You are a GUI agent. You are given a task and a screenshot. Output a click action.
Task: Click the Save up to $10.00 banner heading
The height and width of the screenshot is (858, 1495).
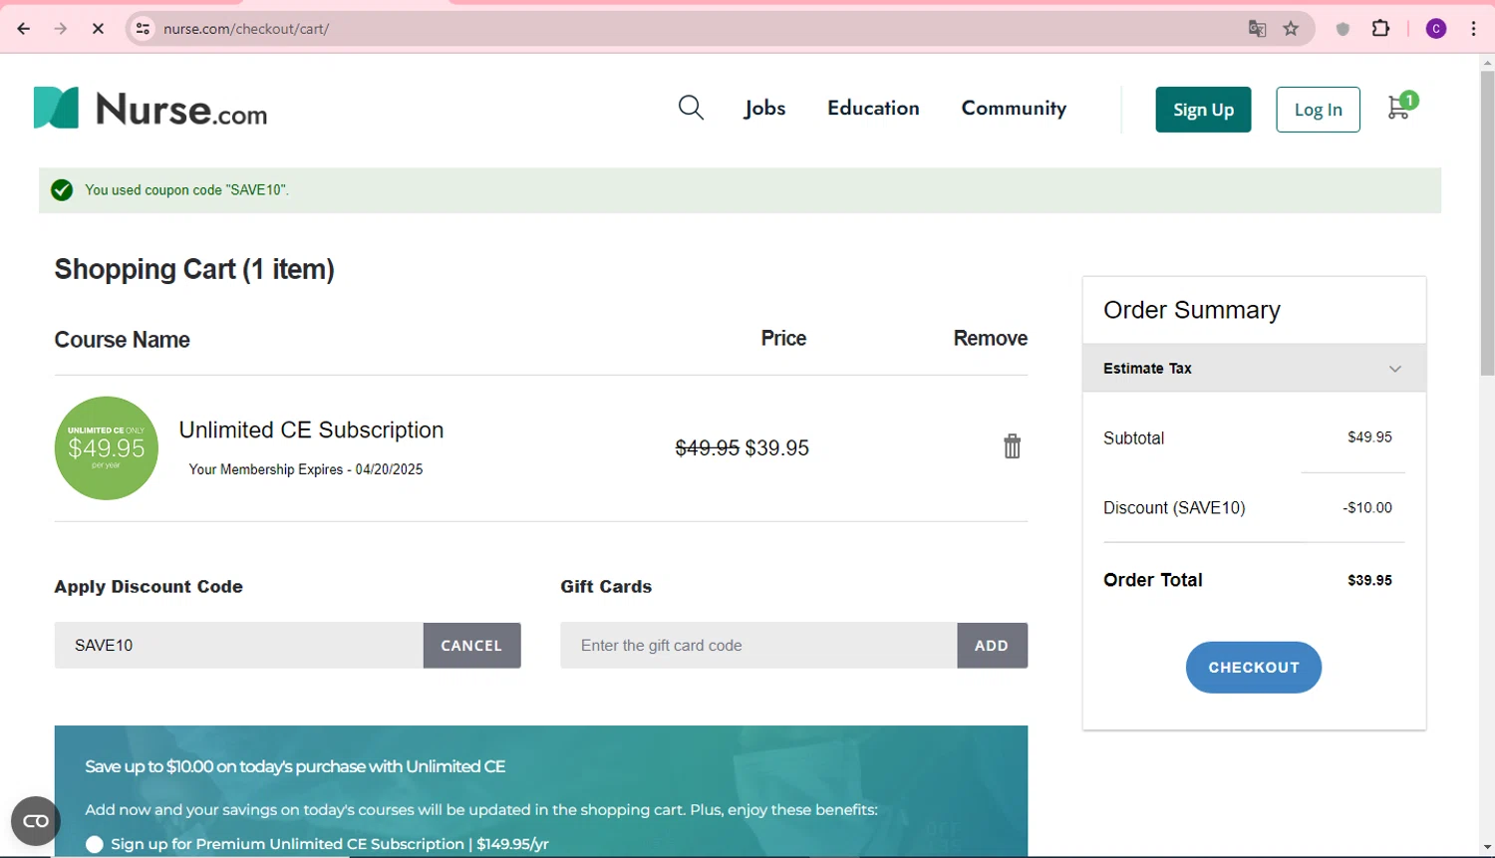295,766
